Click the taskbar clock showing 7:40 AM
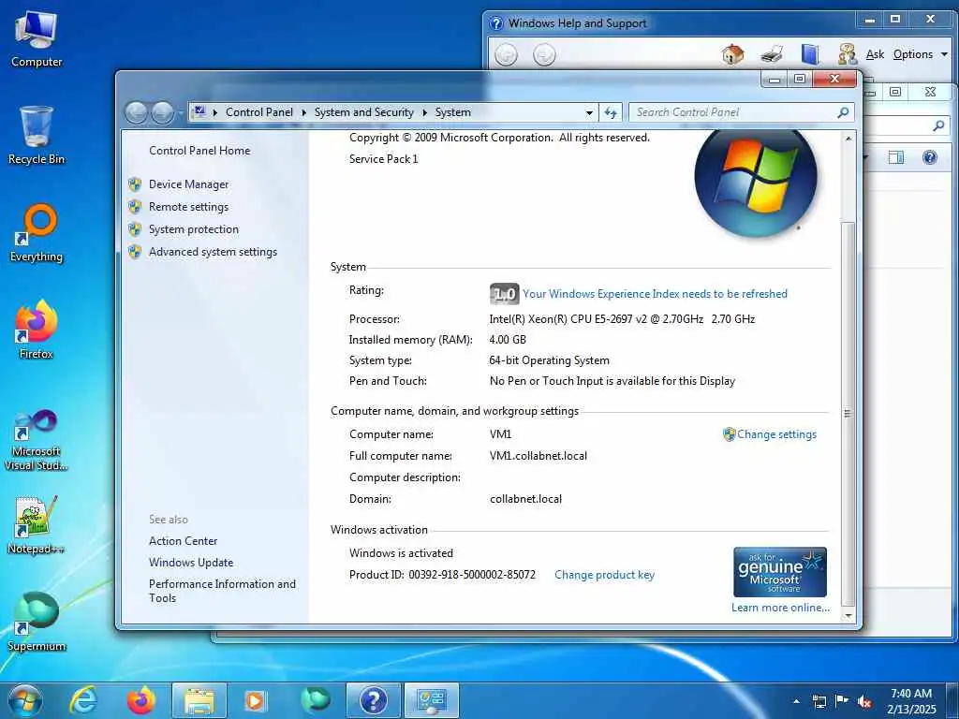 911,701
